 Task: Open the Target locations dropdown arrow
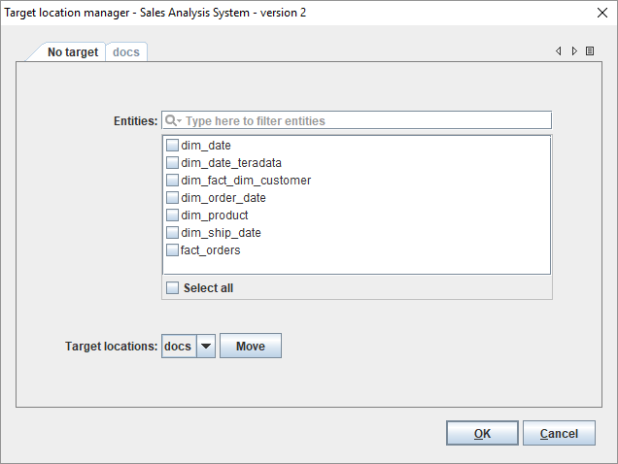point(206,347)
